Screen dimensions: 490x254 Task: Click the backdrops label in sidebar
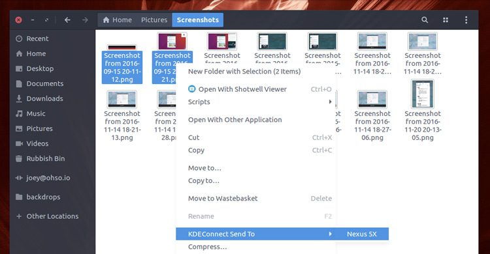(43, 197)
